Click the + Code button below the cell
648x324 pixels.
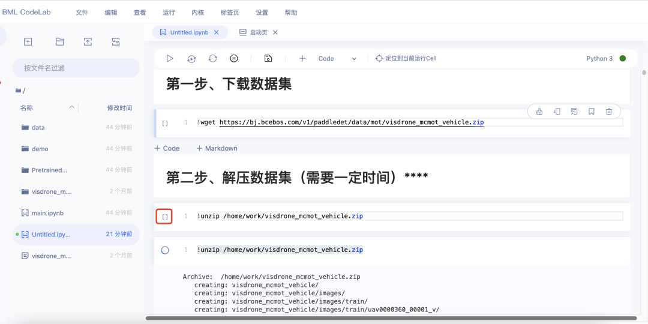coord(167,148)
